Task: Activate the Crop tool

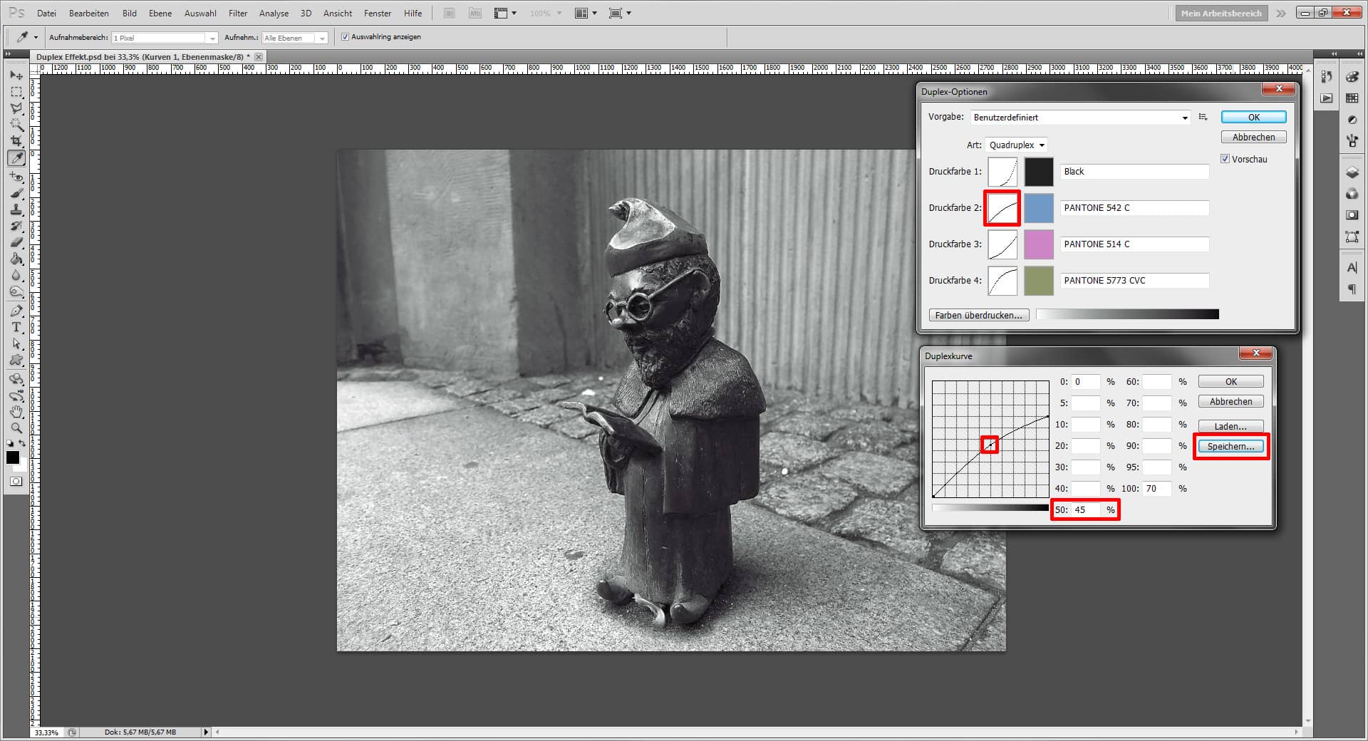Action: (16, 142)
